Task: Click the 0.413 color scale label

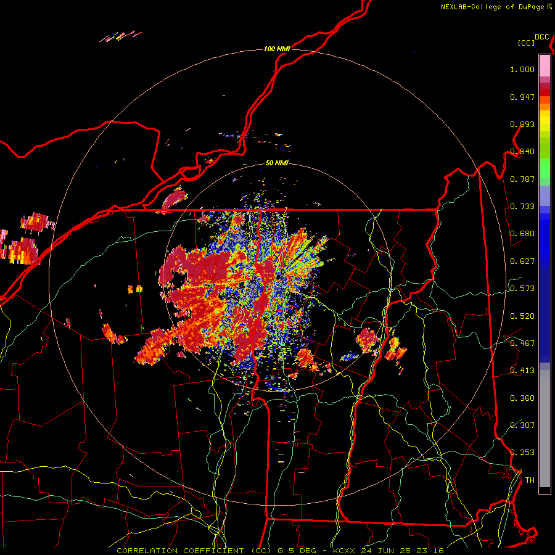Action: click(x=522, y=371)
